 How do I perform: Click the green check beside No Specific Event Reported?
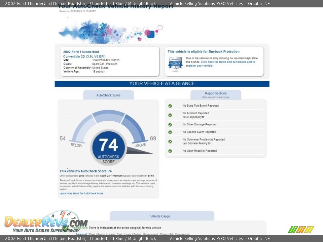170,132
